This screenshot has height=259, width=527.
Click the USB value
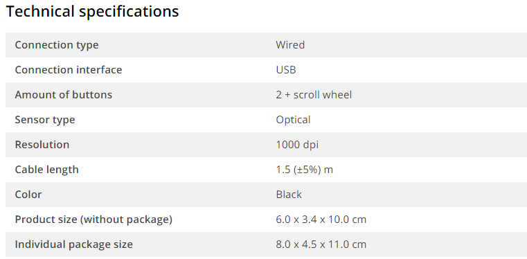click(x=286, y=70)
